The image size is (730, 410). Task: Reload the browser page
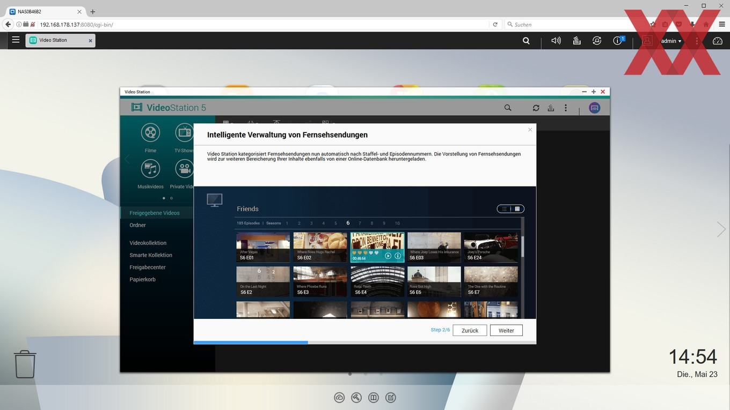click(x=495, y=24)
